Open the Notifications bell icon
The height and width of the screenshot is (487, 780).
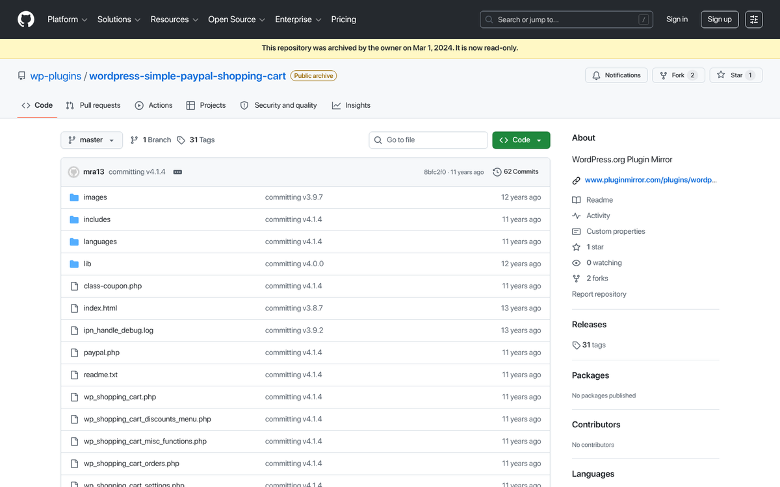point(596,75)
